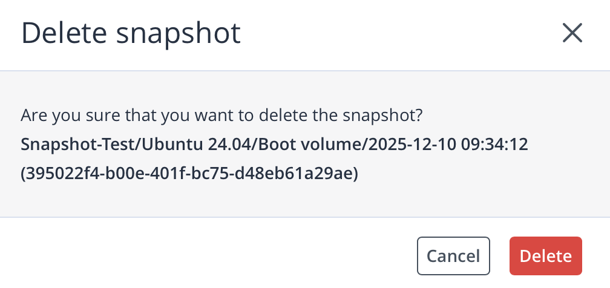Close the Delete snapshot dialog with X
The width and height of the screenshot is (610, 288).
tap(572, 33)
